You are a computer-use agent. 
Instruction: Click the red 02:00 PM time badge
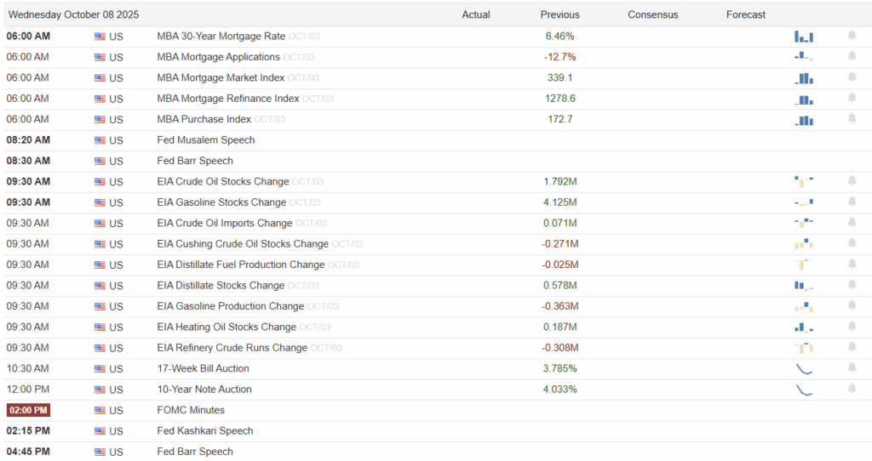(x=28, y=410)
